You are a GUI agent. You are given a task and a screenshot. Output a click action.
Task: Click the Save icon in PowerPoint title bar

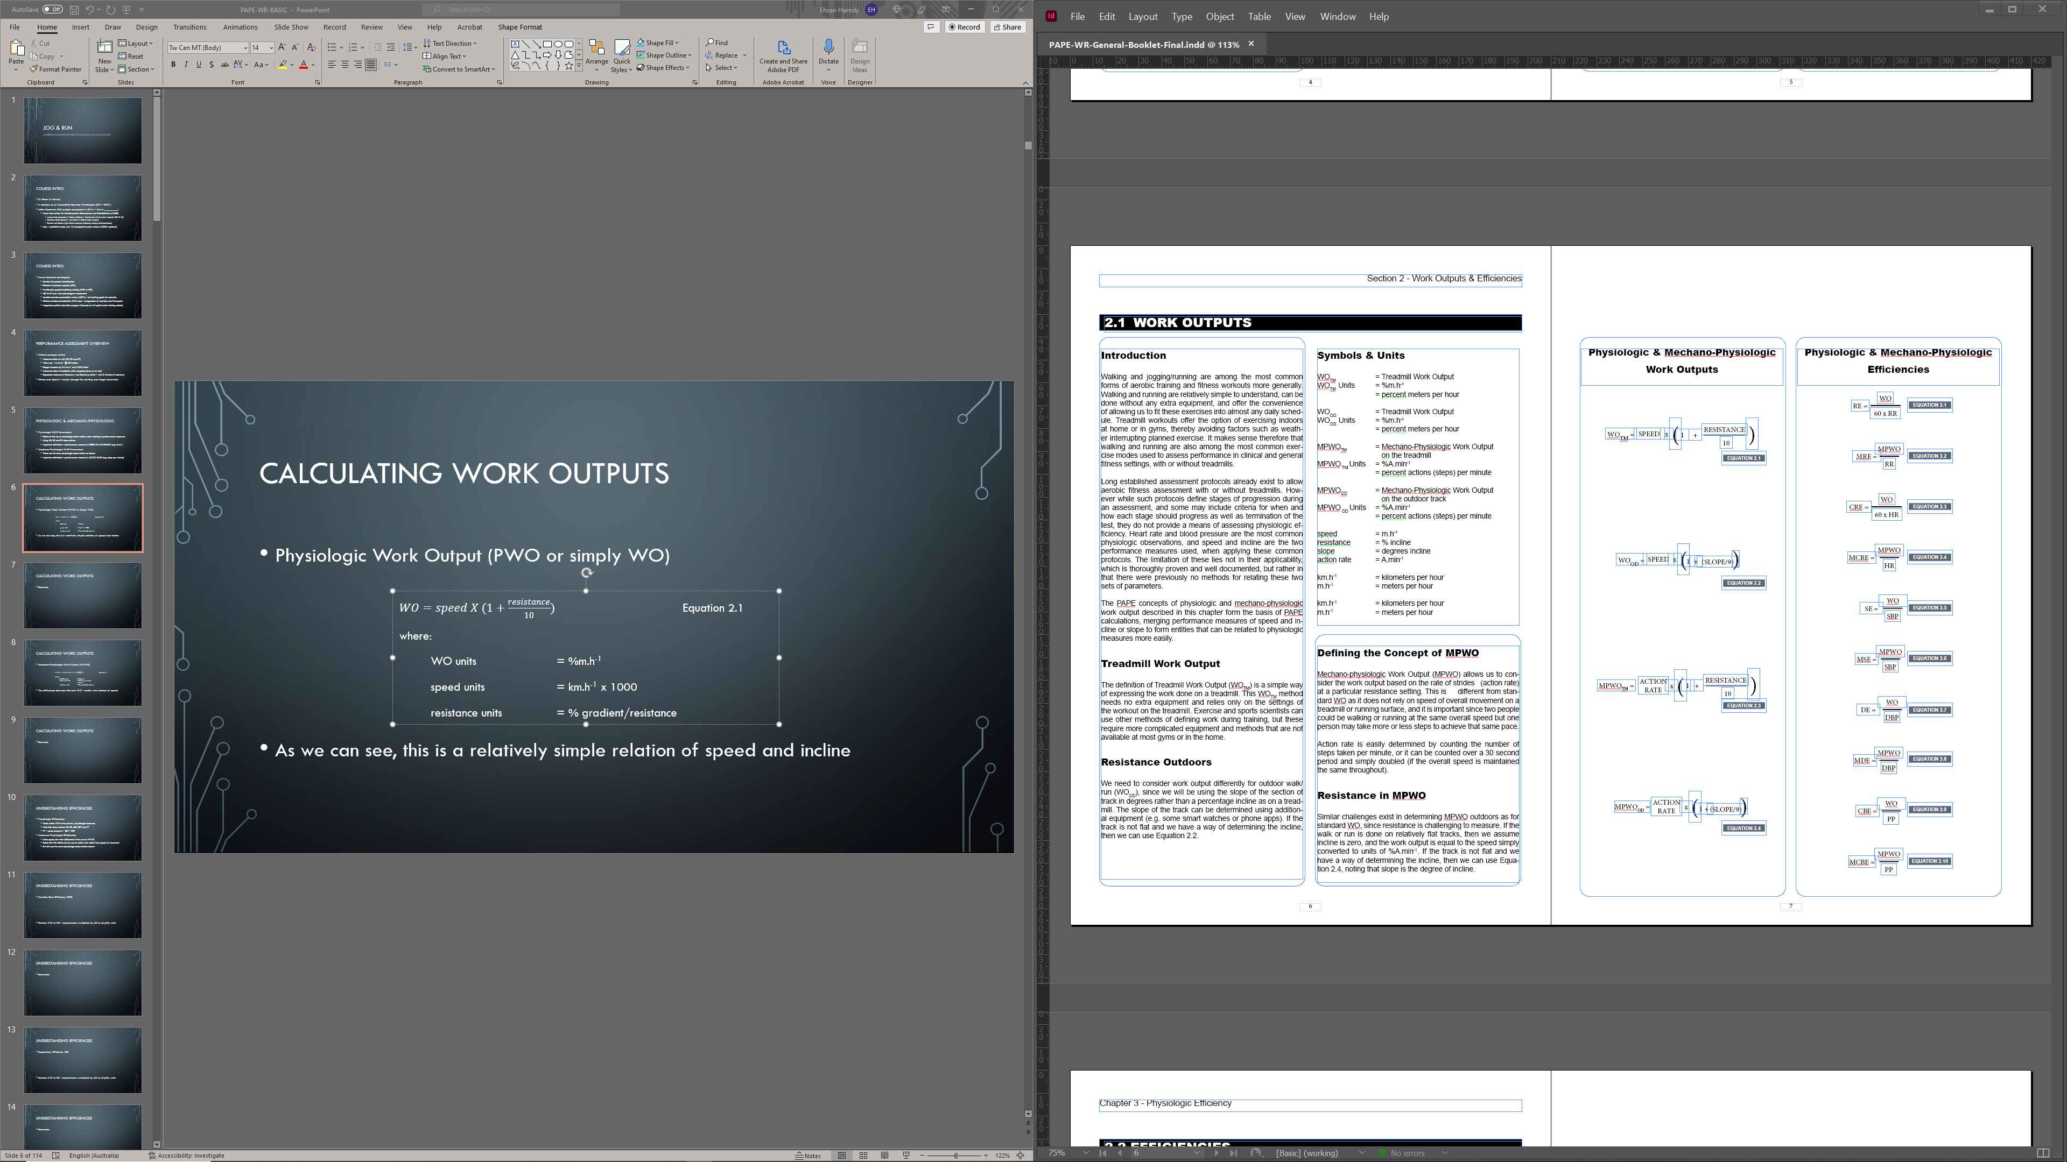pos(74,10)
